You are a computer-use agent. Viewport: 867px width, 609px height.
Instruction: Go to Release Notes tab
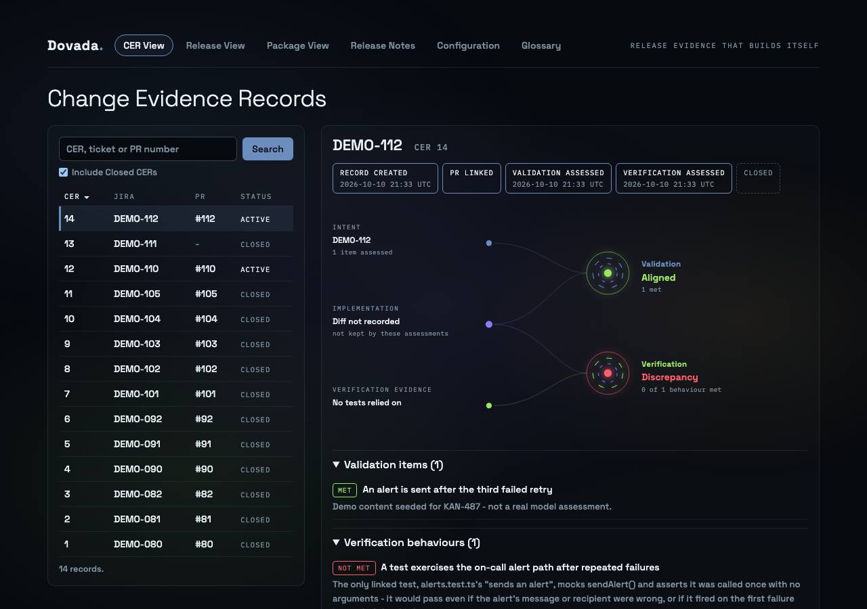(x=383, y=45)
